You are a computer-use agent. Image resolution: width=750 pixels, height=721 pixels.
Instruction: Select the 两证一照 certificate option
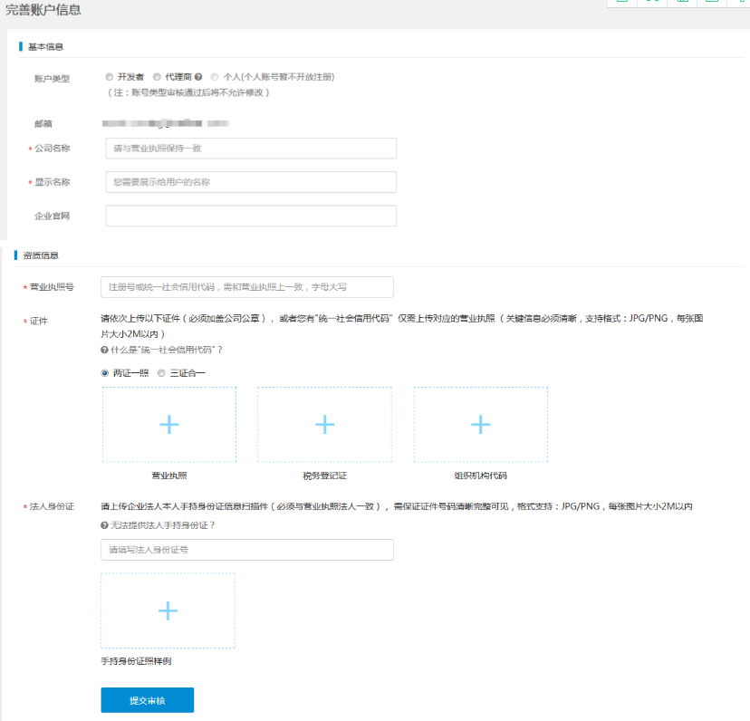[x=105, y=373]
